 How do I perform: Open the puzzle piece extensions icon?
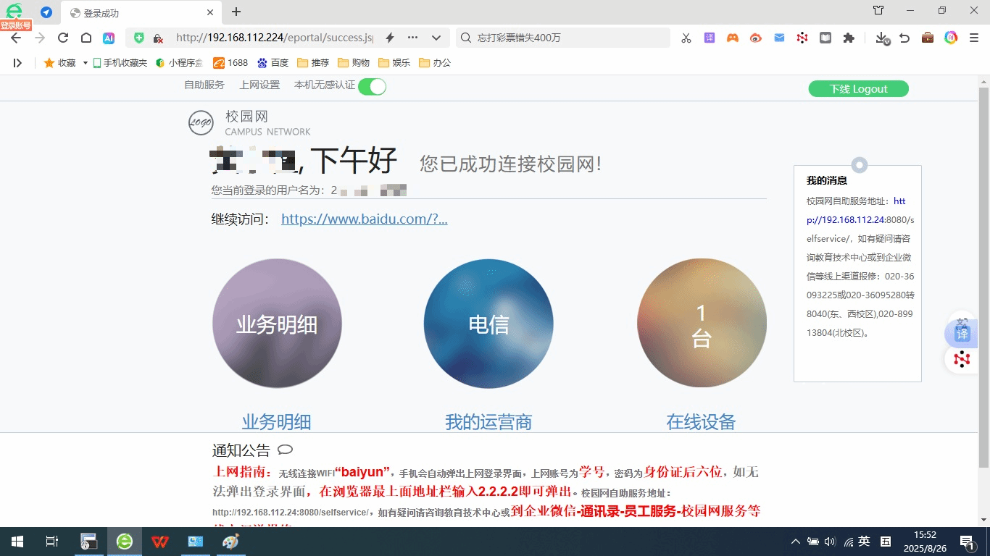(849, 38)
